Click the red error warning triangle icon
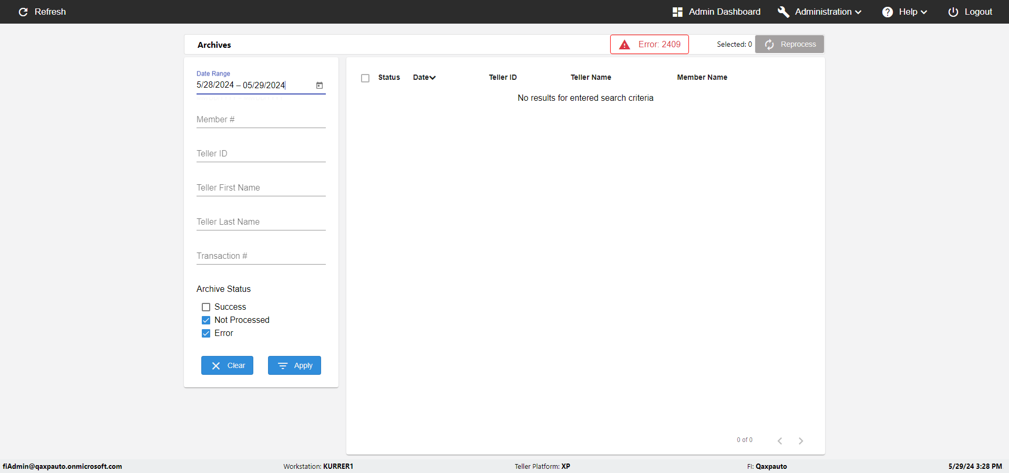 click(624, 45)
